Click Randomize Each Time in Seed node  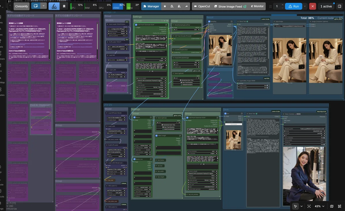click(187, 80)
